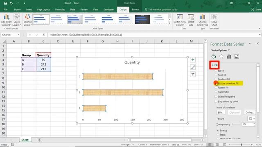Open Texture dropdown picker

251,118
